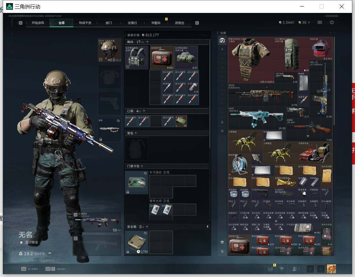Viewport: 355px width, 277px height.
Task: Select the golden tassel item
Action: coord(286,182)
